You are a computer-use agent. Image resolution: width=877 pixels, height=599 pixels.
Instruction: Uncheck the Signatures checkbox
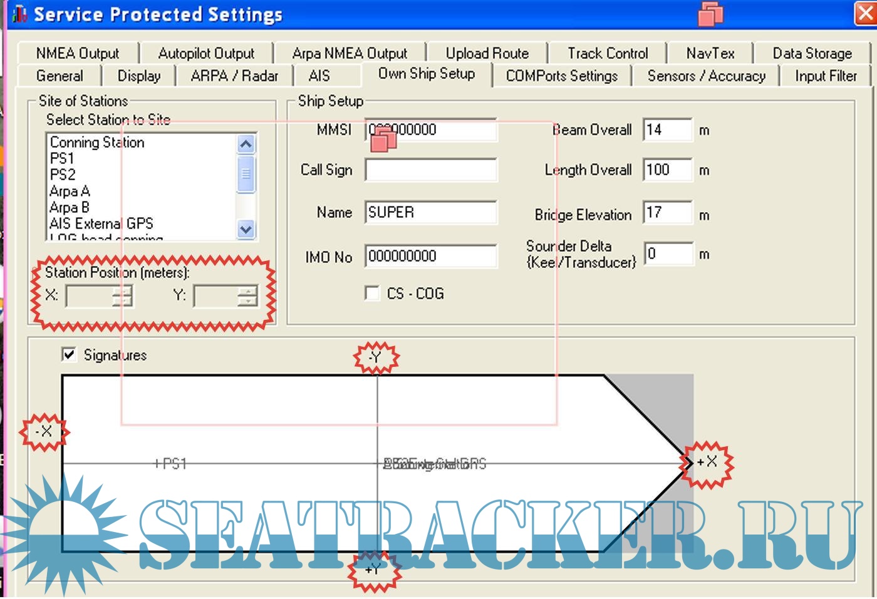pos(69,355)
